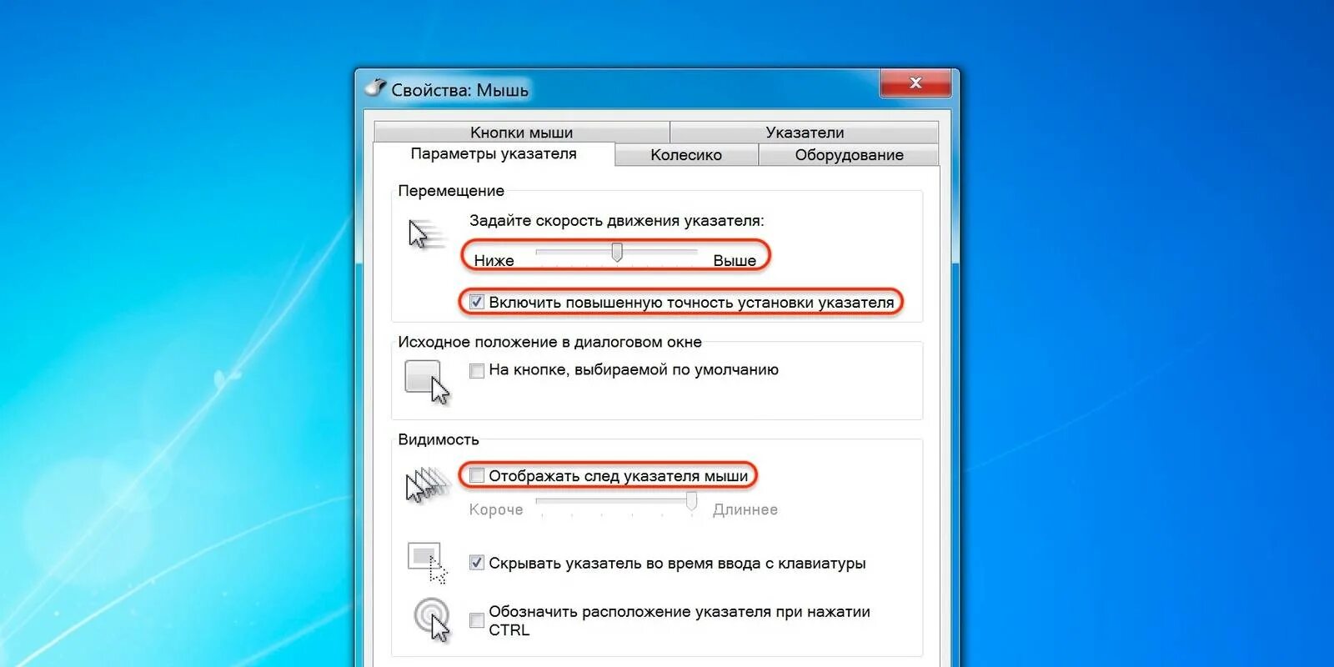Select the Колесико tab
The width and height of the screenshot is (1334, 667).
[x=686, y=154]
